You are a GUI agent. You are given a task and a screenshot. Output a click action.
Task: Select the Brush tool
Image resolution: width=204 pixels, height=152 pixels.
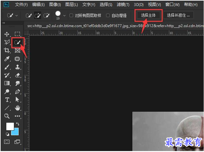(7, 67)
